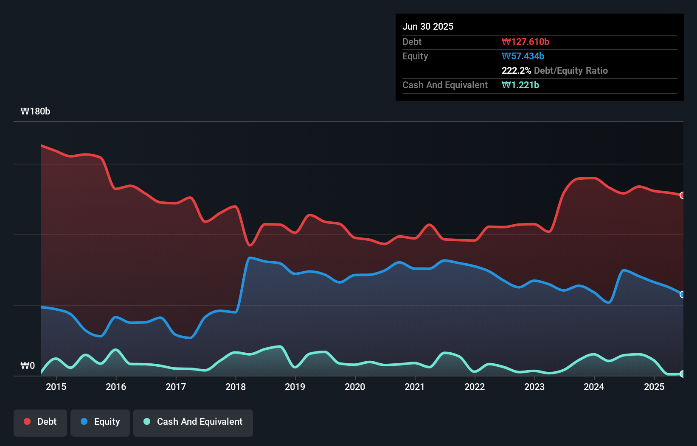The image size is (697, 446).
Task: Expand the Jun 30 2025 tooltip panel
Action: [427, 26]
